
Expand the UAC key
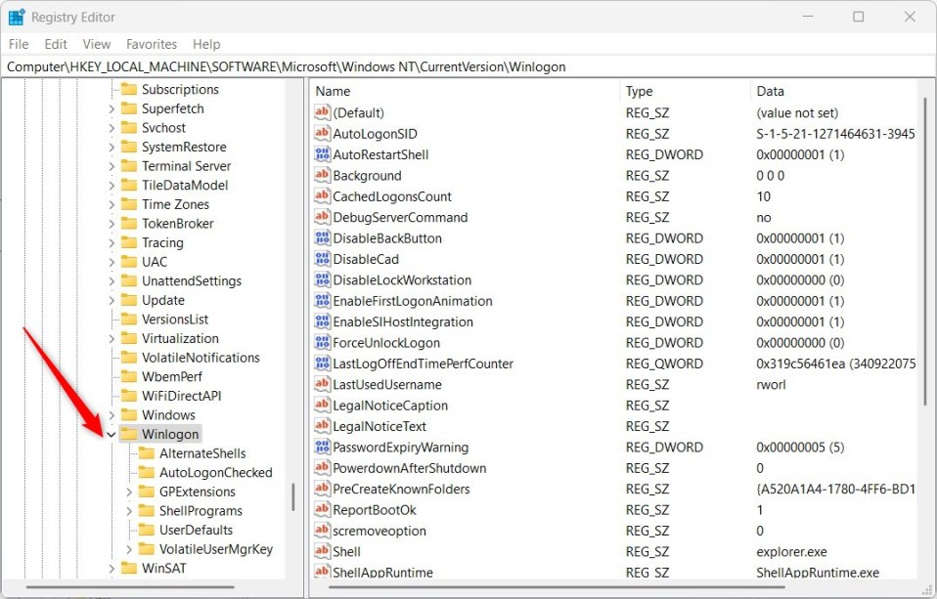coord(112,262)
